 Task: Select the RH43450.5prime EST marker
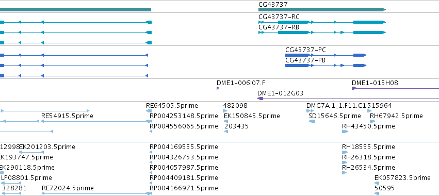point(345,132)
